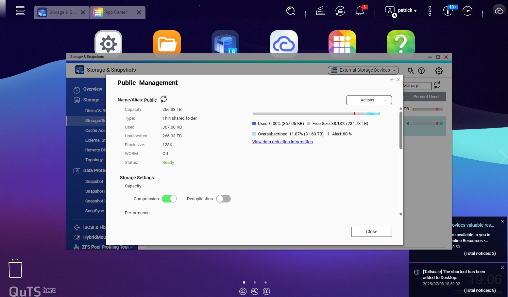
Task: Click the dialog scrollbar down arrow
Action: click(401, 215)
